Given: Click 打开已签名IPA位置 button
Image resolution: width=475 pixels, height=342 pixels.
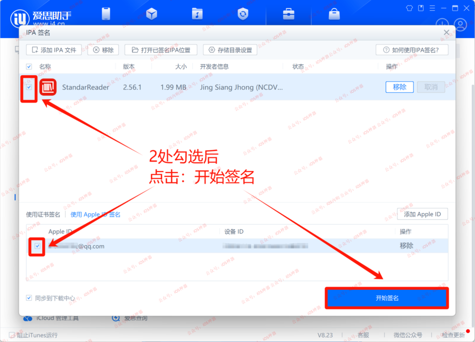Looking at the screenshot, I should point(161,50).
